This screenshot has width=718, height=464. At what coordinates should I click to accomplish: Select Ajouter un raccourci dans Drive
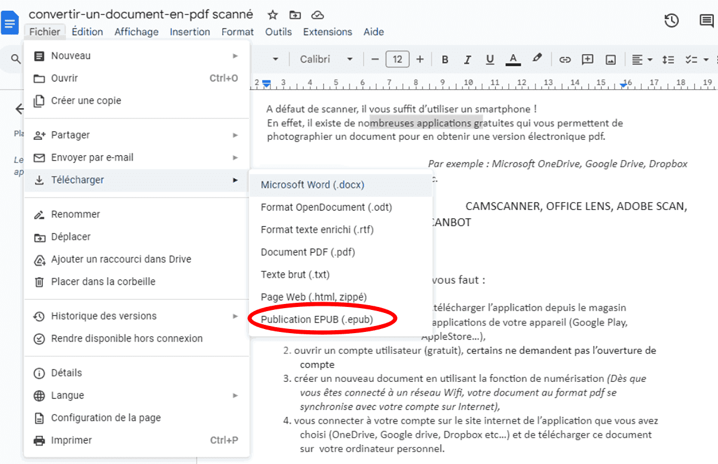coord(137,259)
